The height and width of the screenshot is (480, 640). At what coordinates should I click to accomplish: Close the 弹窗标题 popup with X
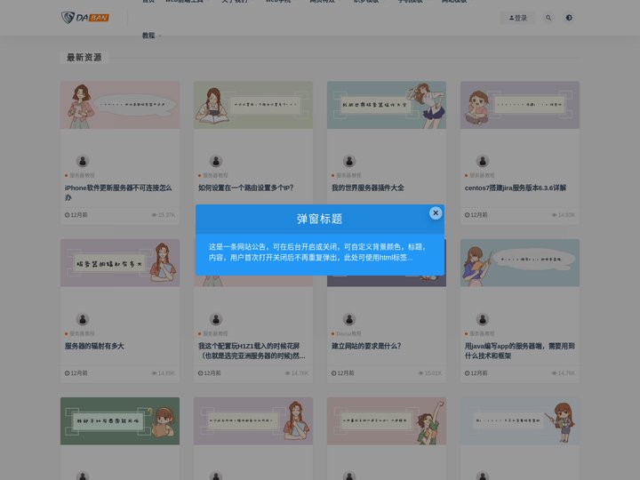[436, 212]
